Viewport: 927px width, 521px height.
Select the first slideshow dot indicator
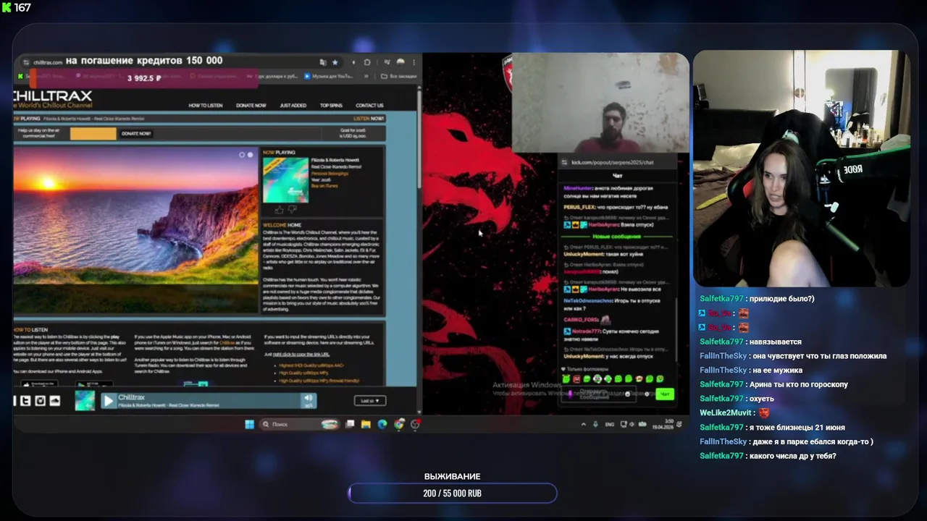click(x=243, y=155)
